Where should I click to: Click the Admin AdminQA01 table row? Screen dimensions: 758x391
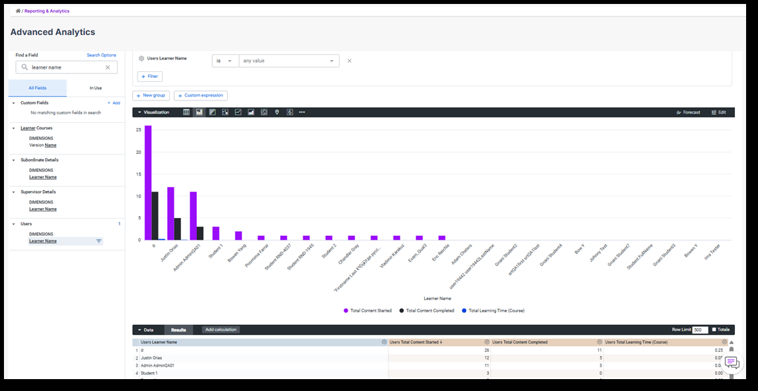pos(430,365)
